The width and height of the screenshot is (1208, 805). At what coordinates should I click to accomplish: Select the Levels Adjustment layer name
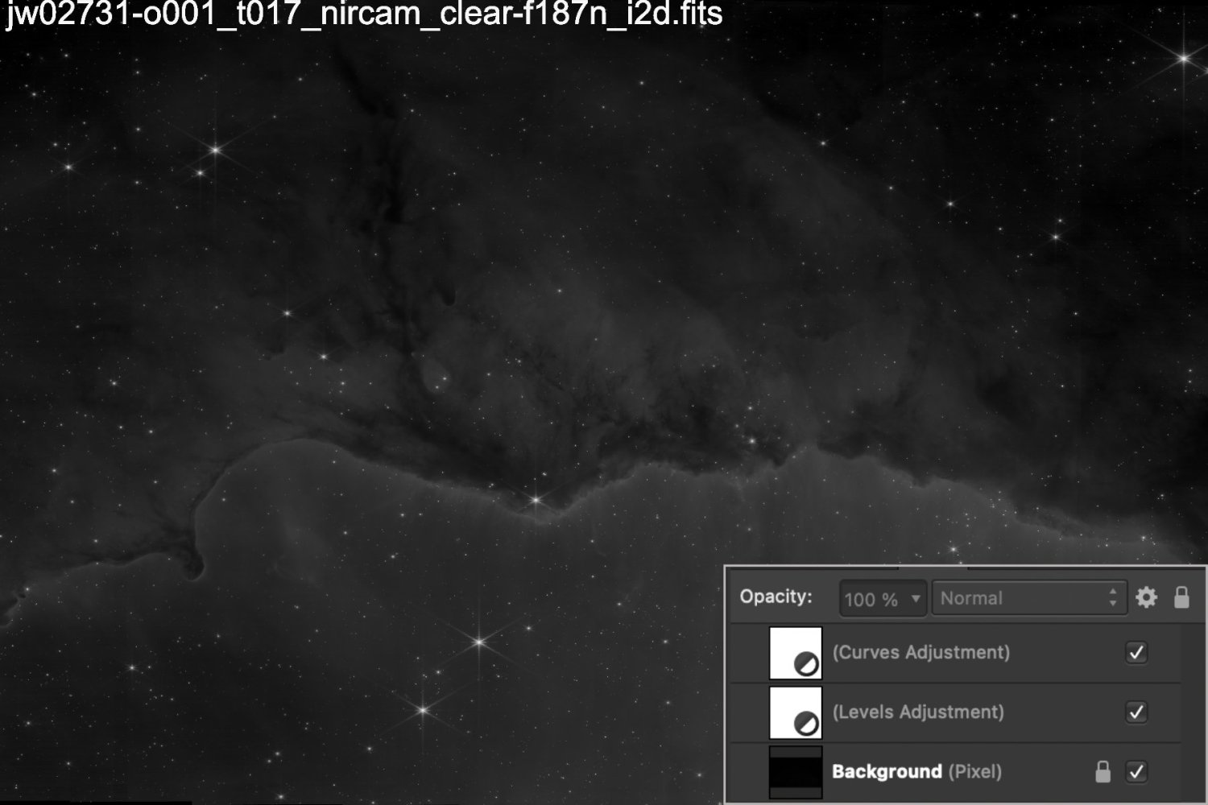point(919,712)
